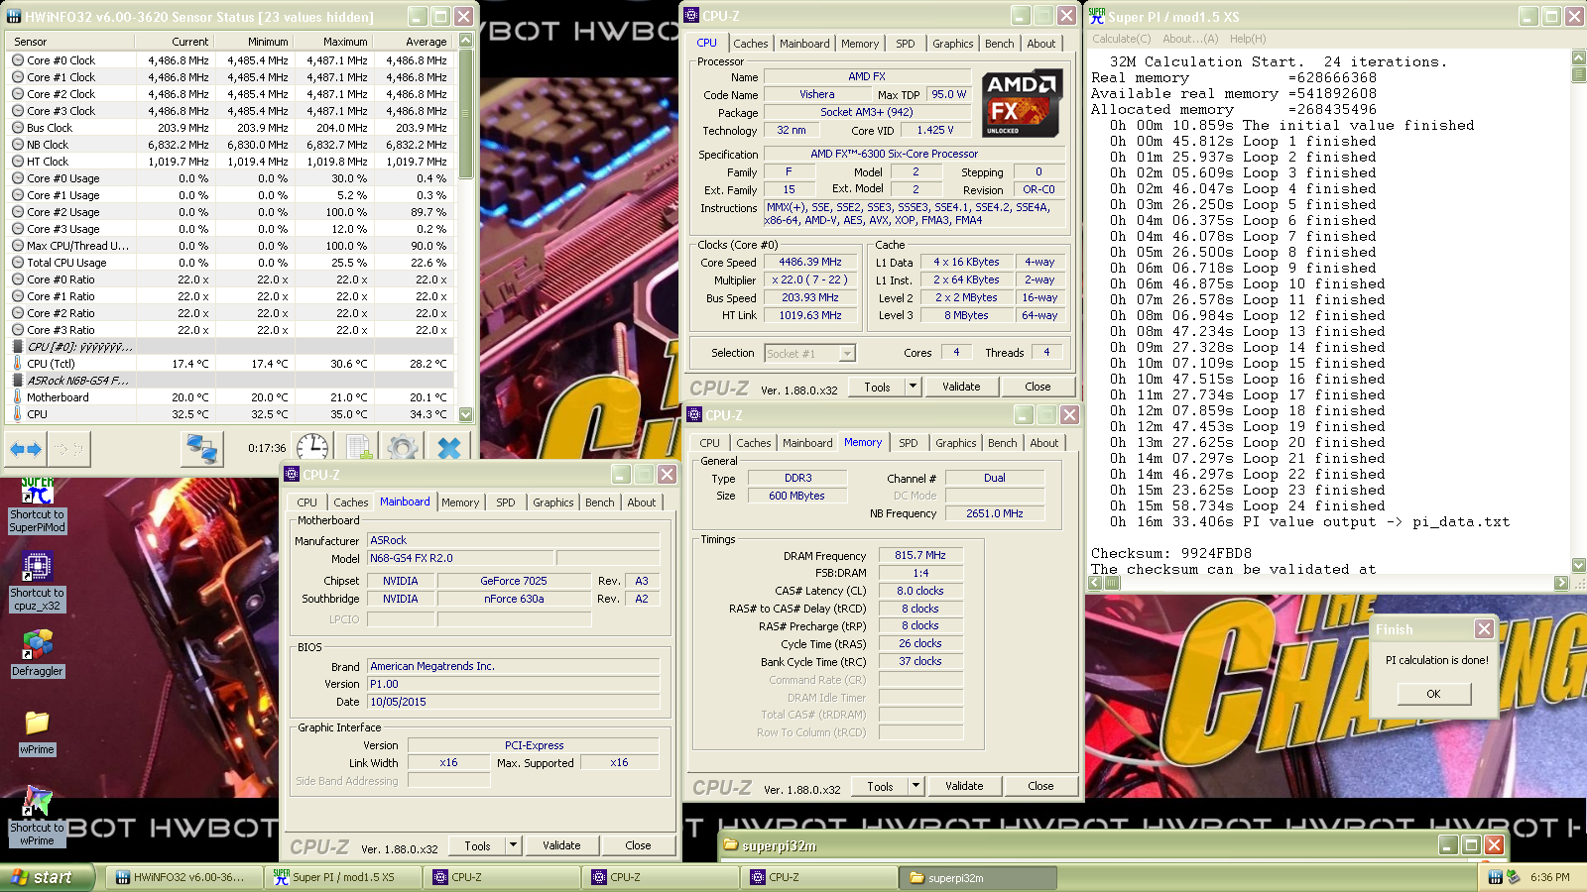Click HWiNFO greyed-out arrows toolbar button
This screenshot has width=1587, height=892.
68,449
